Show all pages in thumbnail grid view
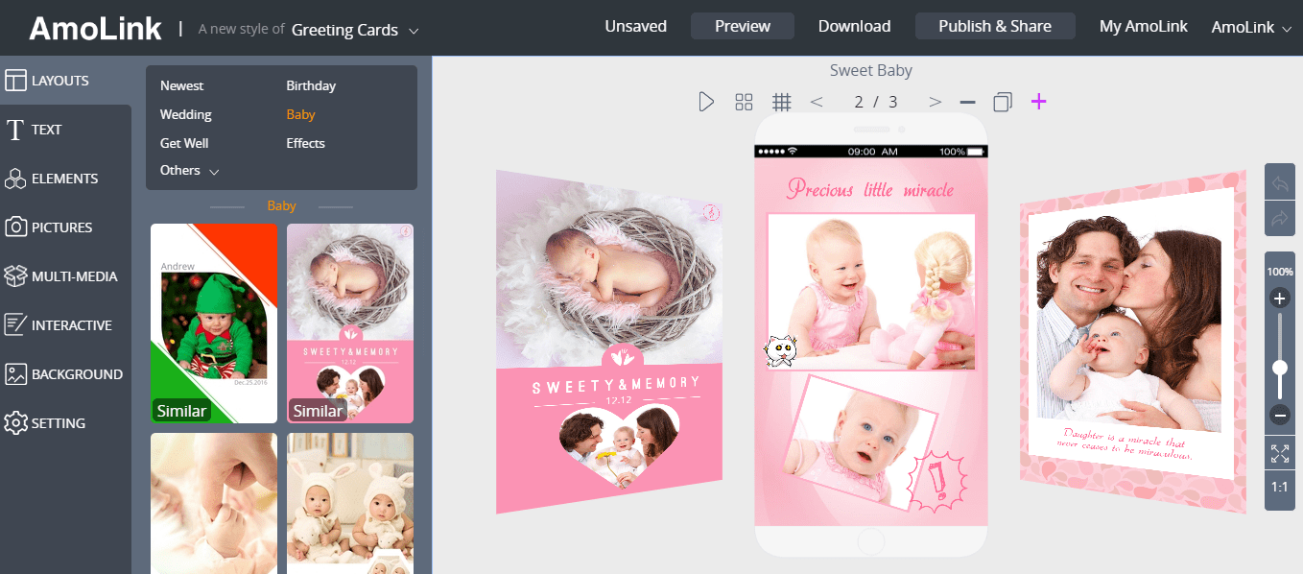Image resolution: width=1303 pixels, height=574 pixels. [x=744, y=102]
